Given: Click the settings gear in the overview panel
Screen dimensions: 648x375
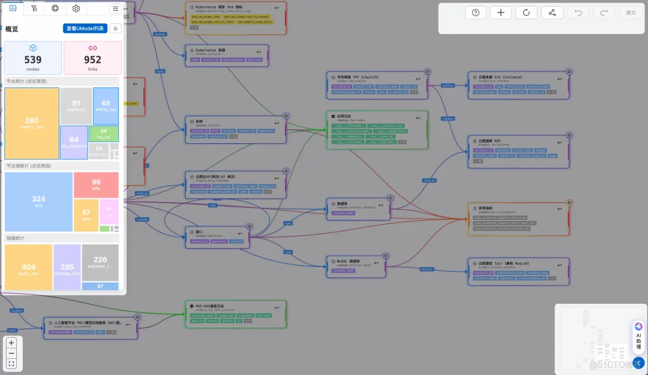Looking at the screenshot, I should (76, 8).
